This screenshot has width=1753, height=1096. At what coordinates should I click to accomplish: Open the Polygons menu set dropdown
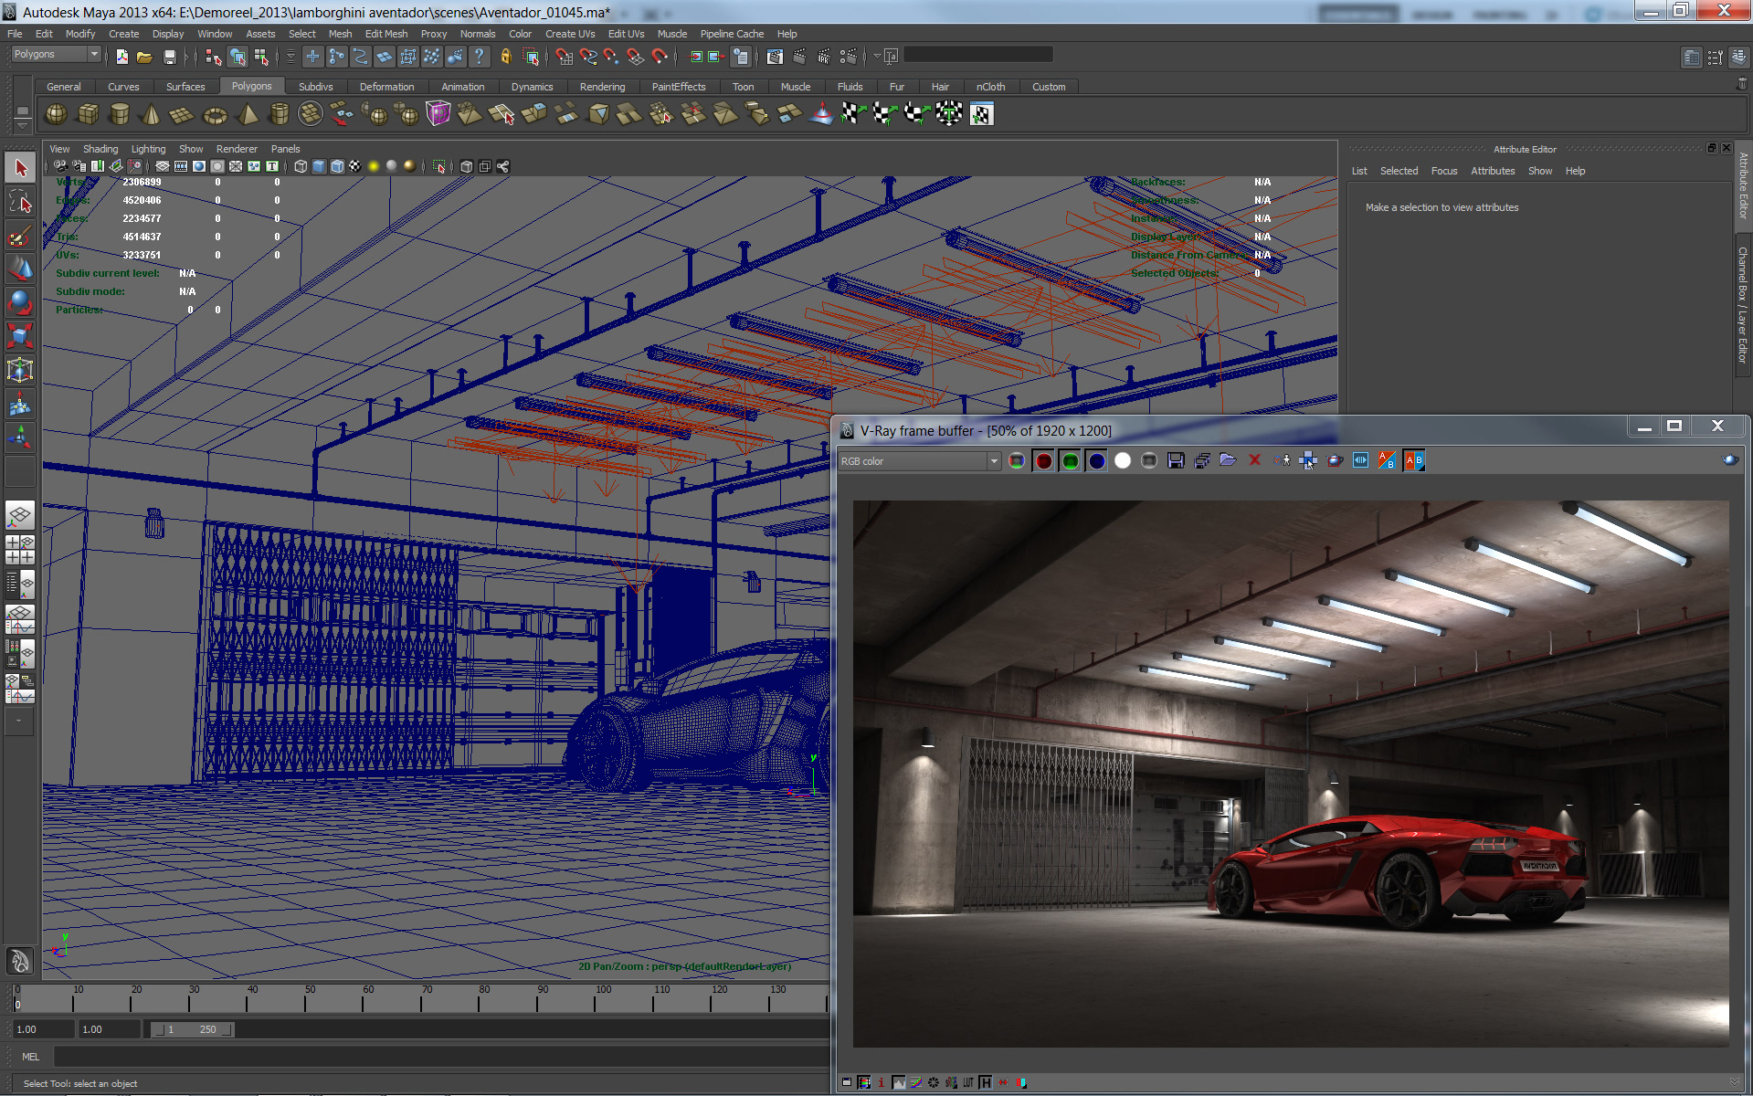pos(56,55)
